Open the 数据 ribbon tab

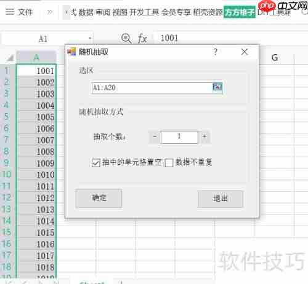86,12
